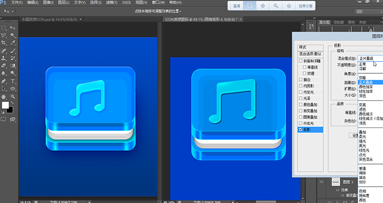The width and height of the screenshot is (383, 203).
Task: Open the 文件(F) menu
Action: [17, 2]
